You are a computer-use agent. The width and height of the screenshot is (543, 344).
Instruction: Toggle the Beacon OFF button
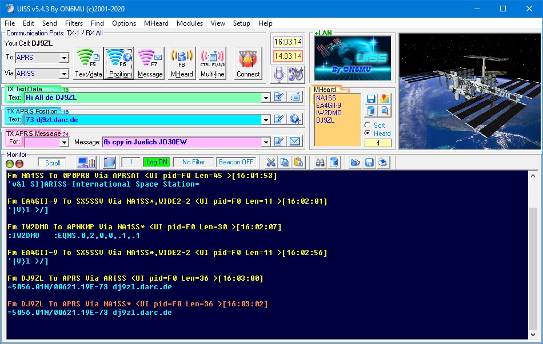[236, 162]
